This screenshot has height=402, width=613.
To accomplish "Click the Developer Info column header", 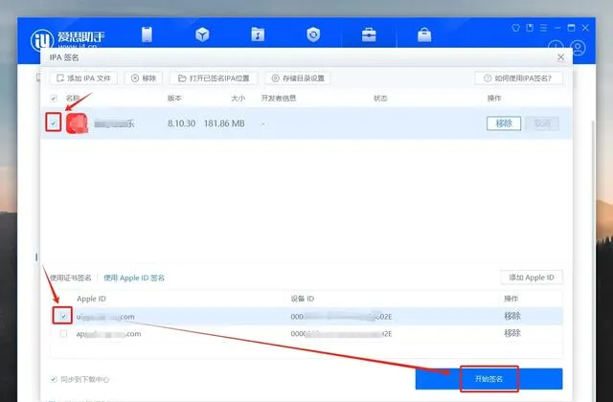I will [279, 98].
